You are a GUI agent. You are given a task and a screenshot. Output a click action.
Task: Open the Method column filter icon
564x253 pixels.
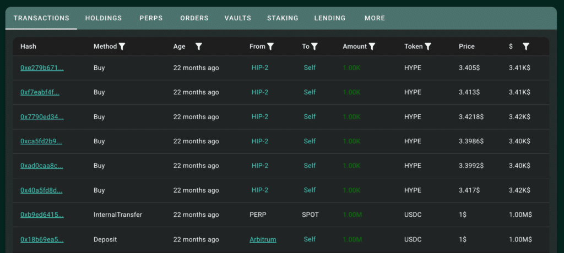pyautogui.click(x=122, y=47)
